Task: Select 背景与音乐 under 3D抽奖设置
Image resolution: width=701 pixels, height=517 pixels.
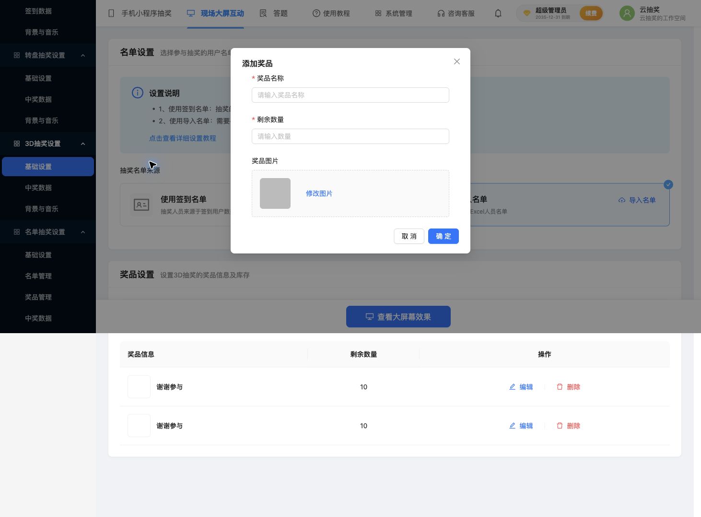Action: pyautogui.click(x=48, y=209)
